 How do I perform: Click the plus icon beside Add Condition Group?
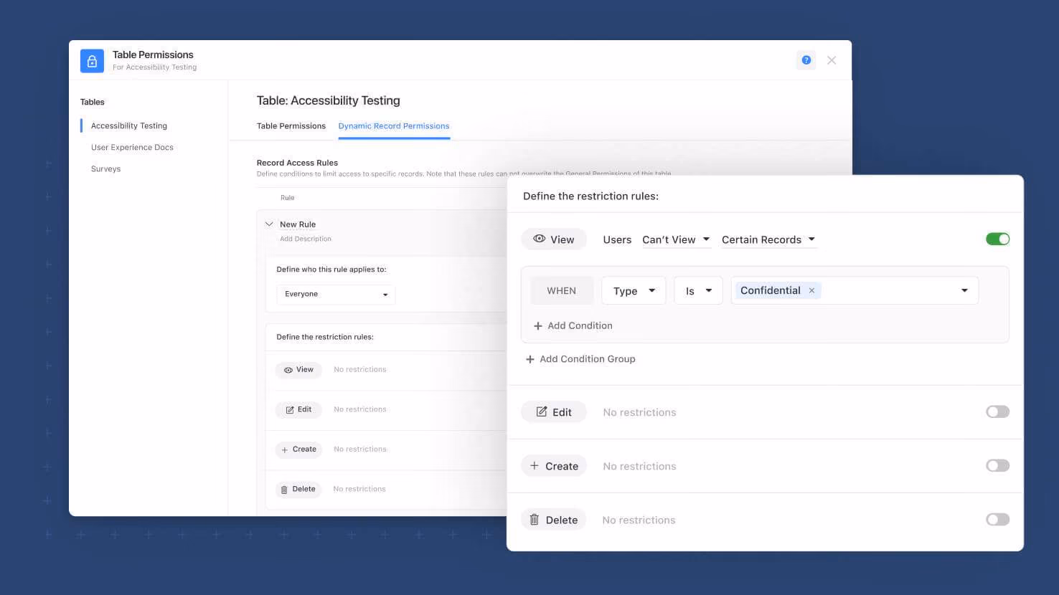click(530, 359)
